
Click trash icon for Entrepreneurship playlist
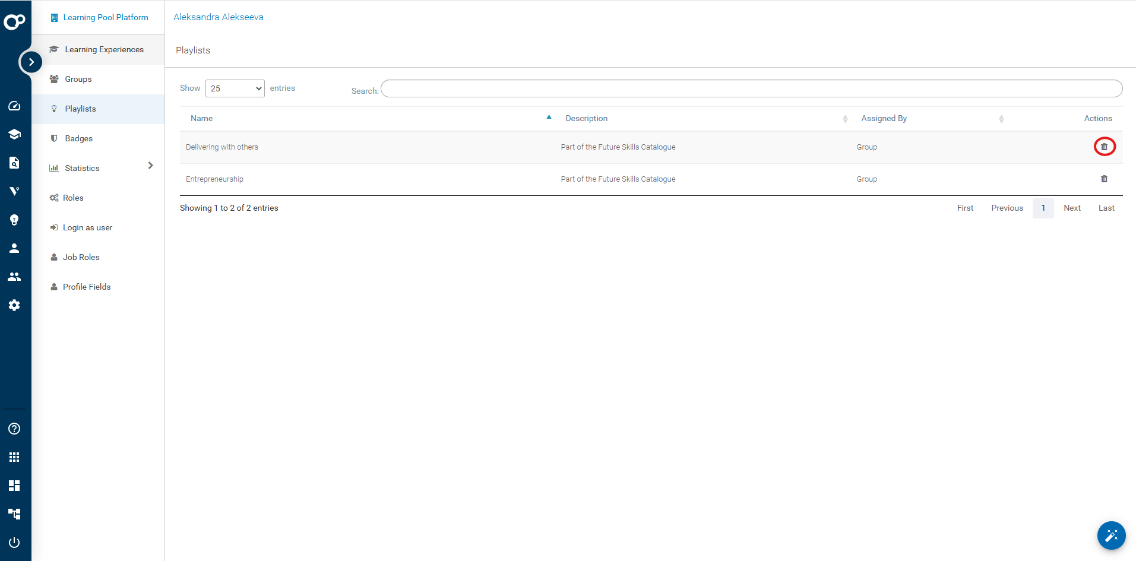[x=1104, y=179]
